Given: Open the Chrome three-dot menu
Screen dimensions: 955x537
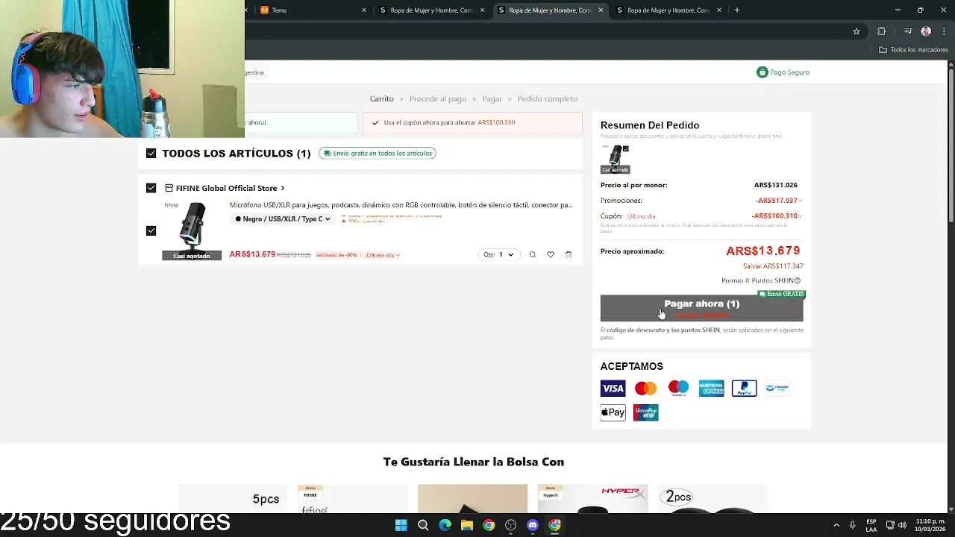Looking at the screenshot, I should 943,31.
